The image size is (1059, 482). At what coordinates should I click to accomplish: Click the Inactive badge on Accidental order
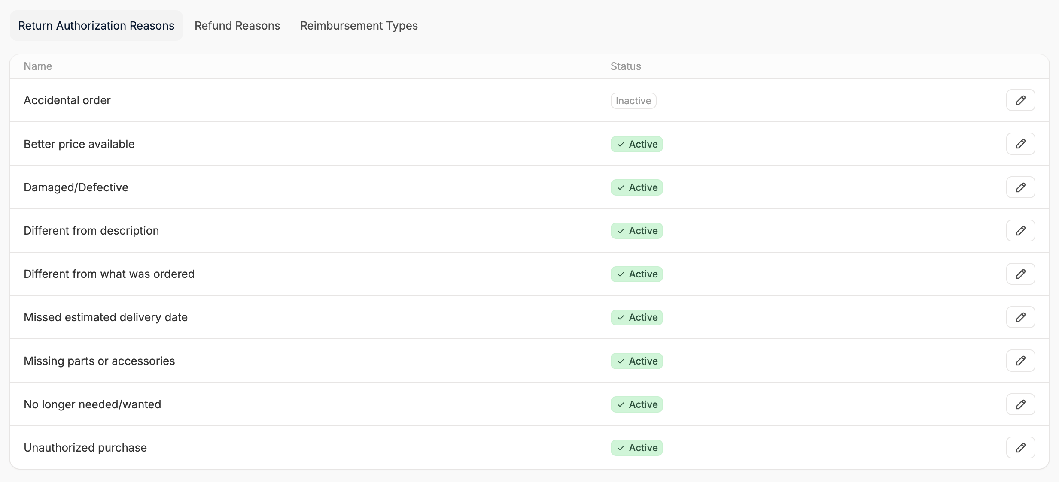[x=633, y=101]
